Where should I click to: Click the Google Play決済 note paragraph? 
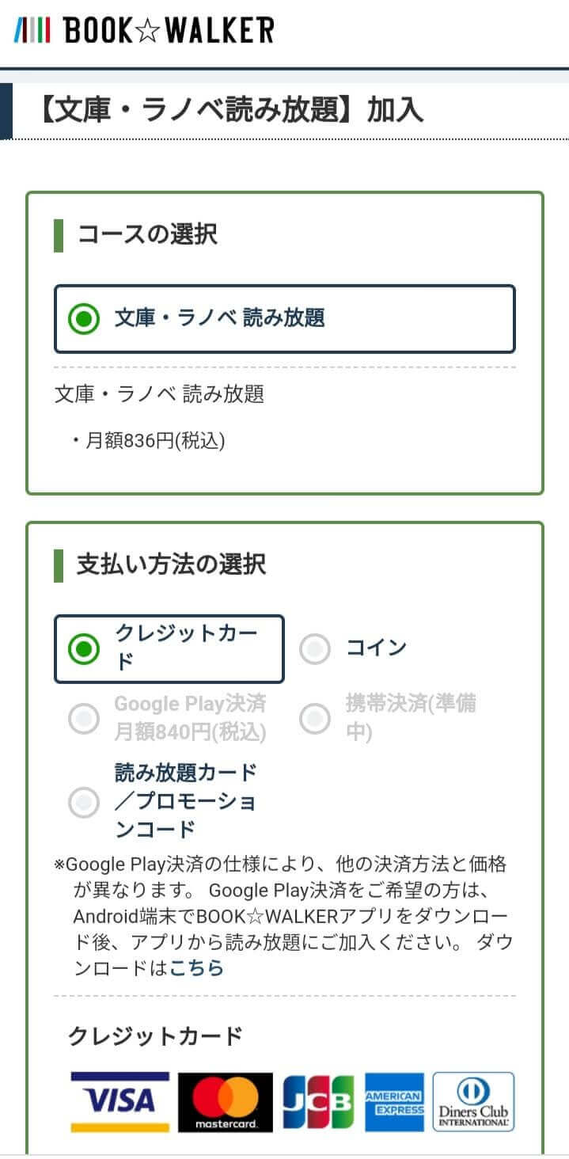point(281,916)
